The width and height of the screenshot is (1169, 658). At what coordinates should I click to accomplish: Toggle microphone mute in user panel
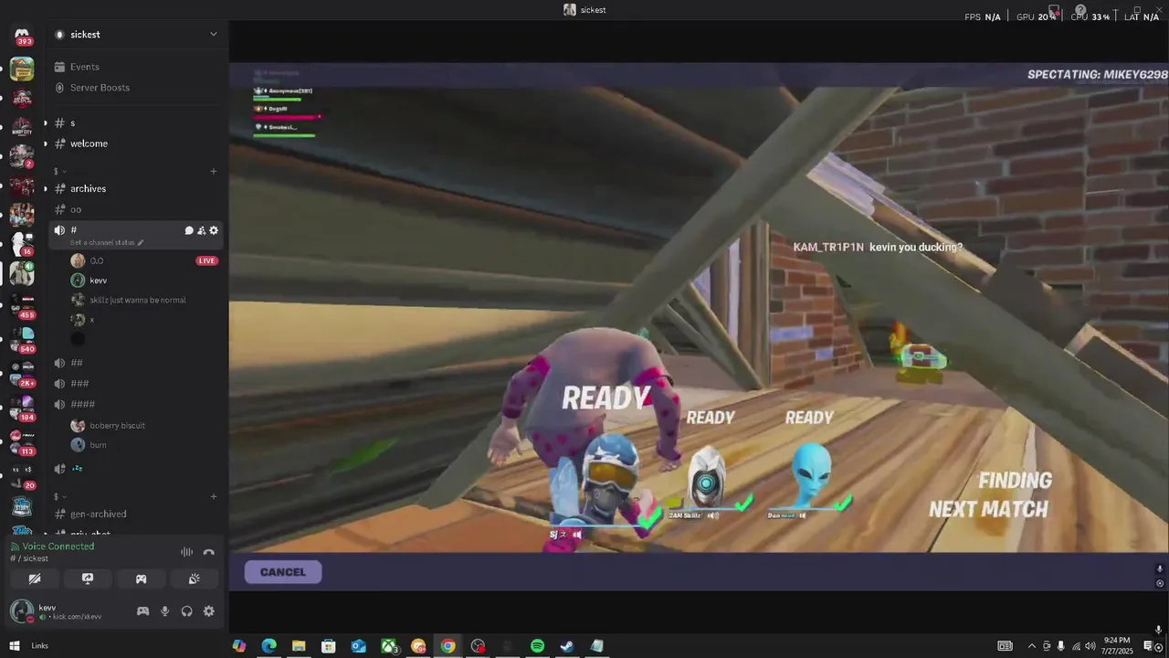165,611
